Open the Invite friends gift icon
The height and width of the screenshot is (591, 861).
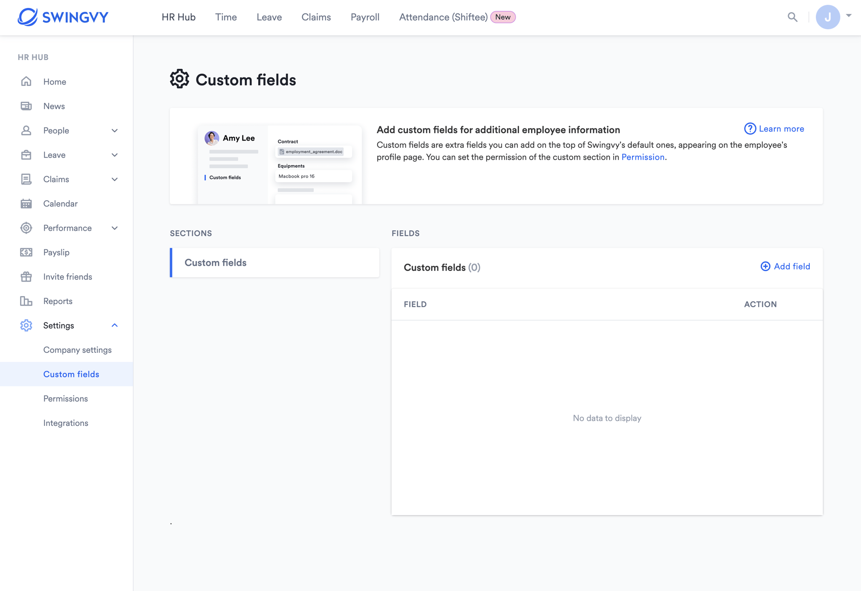point(26,277)
